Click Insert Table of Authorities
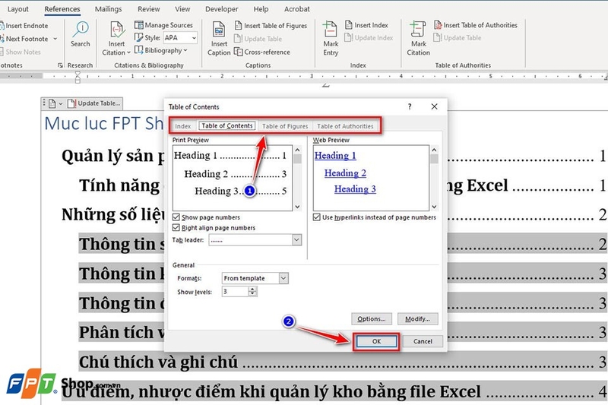 (476, 25)
